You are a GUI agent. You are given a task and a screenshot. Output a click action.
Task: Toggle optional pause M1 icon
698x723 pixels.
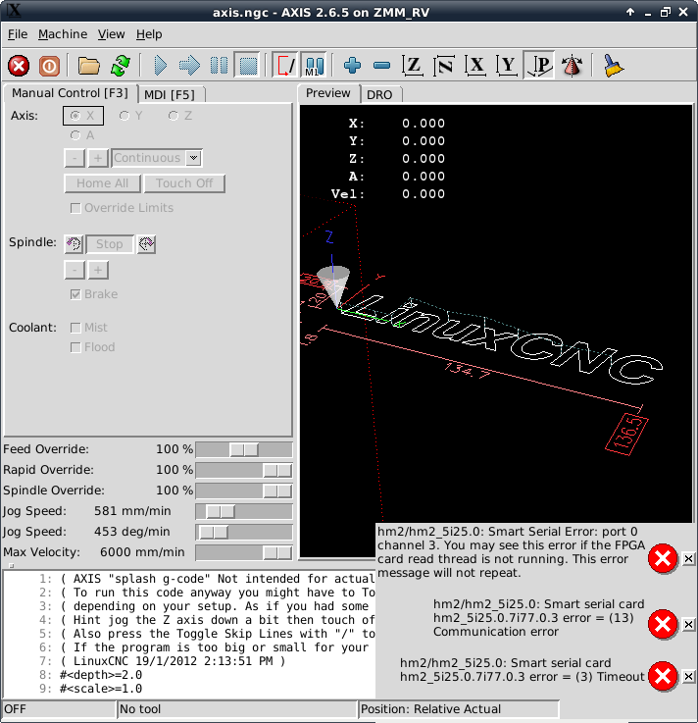[x=315, y=66]
